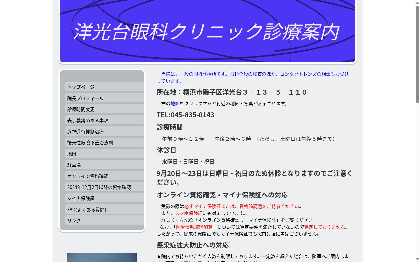Open 近視進行抑制治療 page
Viewport: 420px width, 262px height.
pyautogui.click(x=104, y=131)
